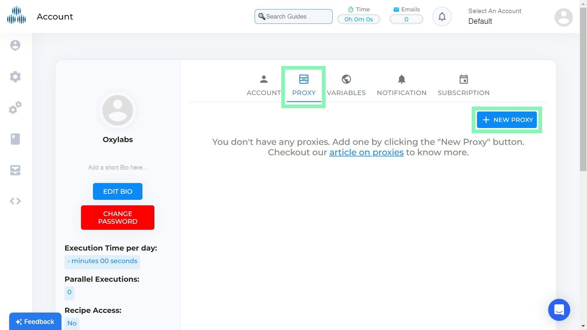Click the Parallel Executions value 0
The width and height of the screenshot is (587, 330).
[x=69, y=293]
